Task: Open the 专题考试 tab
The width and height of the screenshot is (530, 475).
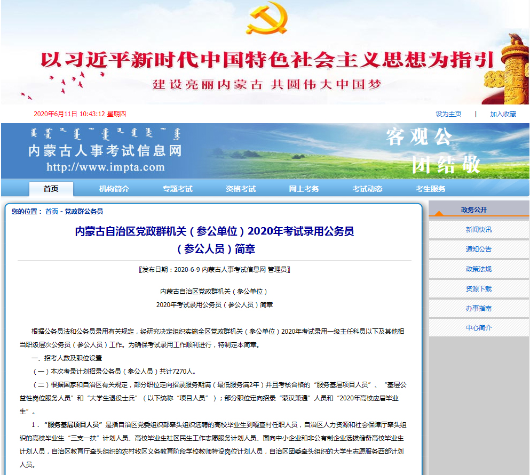Action: pyautogui.click(x=177, y=189)
